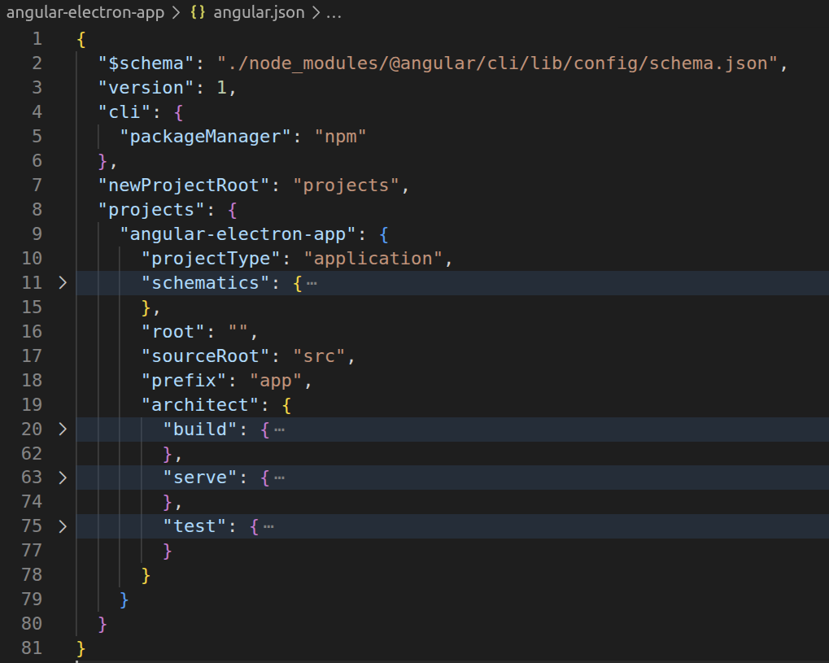The height and width of the screenshot is (663, 829).
Task: Click the ellipsis after "build": {
Action: click(280, 430)
